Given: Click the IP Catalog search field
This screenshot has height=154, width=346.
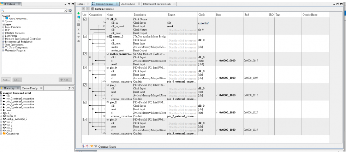Looking at the screenshot, I should [32, 11].
